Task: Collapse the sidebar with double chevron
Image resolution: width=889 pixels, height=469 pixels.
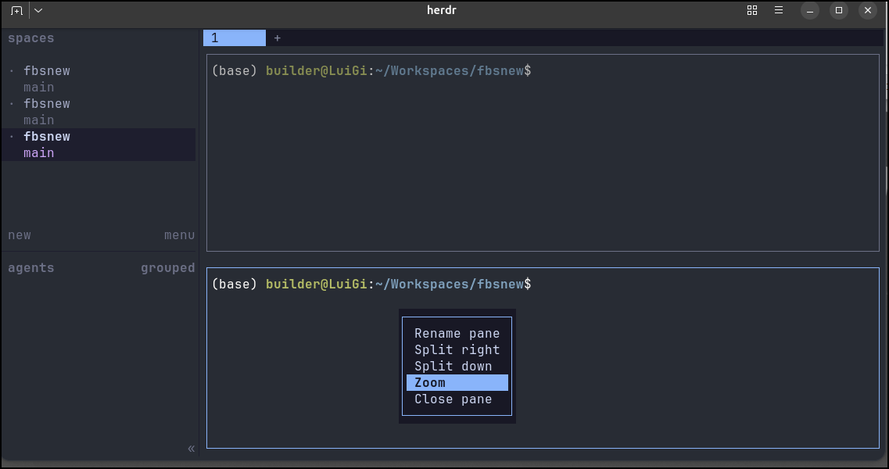Action: [x=191, y=449]
